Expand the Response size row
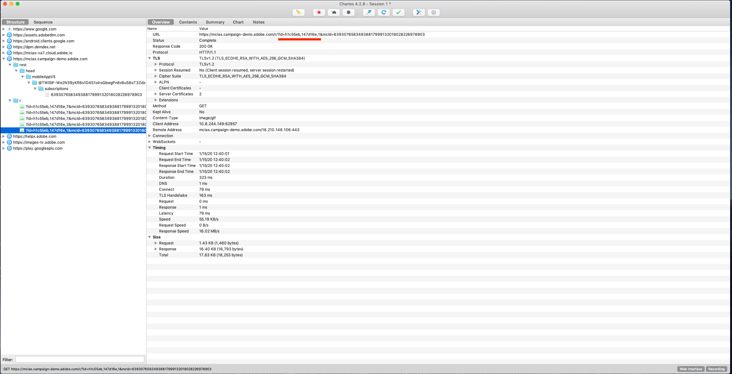This screenshot has width=732, height=374. 156,249
